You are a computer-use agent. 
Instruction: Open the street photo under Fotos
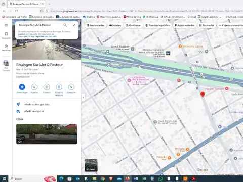point(47,134)
